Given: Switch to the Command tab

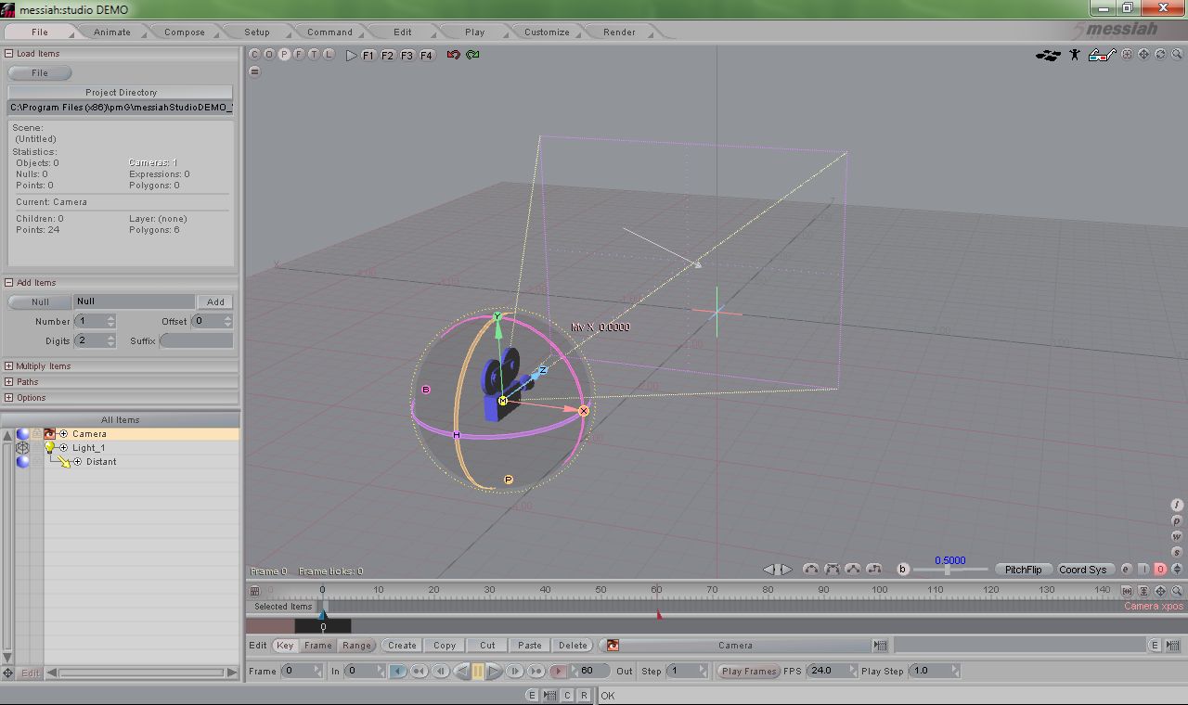Looking at the screenshot, I should [329, 32].
